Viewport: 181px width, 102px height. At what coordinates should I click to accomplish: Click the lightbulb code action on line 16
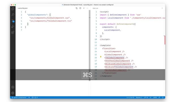tap(101, 57)
